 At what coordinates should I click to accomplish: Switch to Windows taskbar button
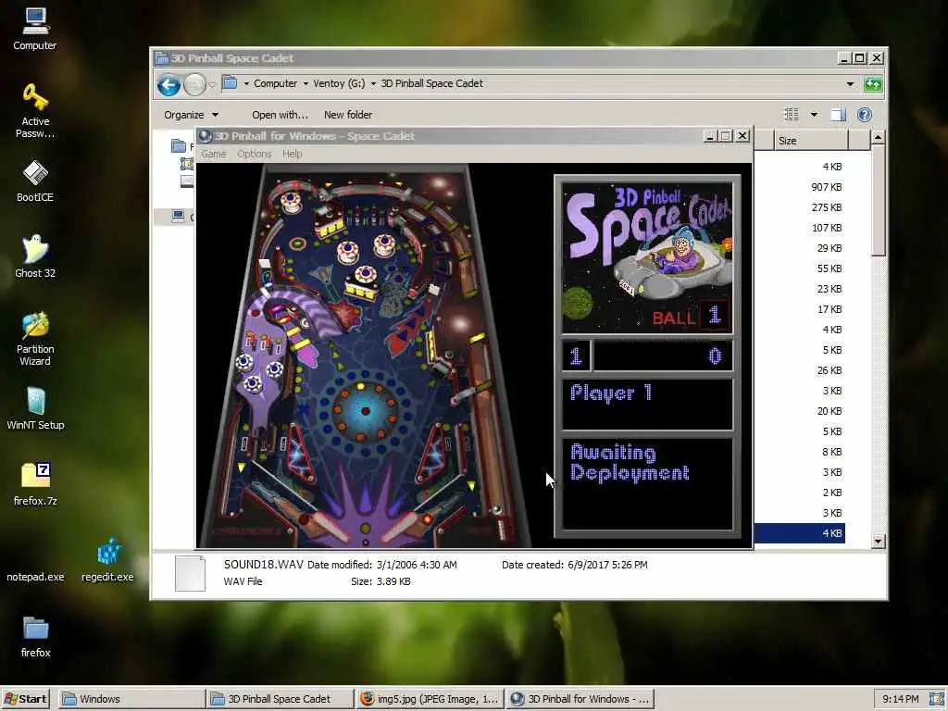tap(131, 699)
